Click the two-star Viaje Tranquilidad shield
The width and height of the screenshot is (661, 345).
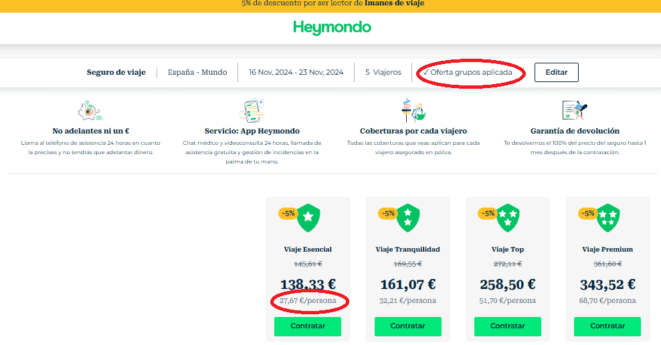(x=408, y=218)
